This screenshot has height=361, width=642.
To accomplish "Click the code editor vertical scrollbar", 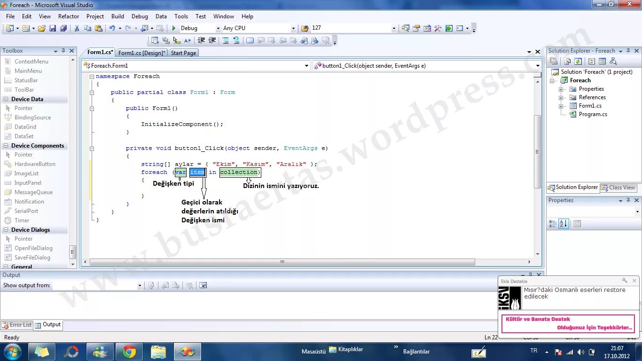I will pos(538,152).
